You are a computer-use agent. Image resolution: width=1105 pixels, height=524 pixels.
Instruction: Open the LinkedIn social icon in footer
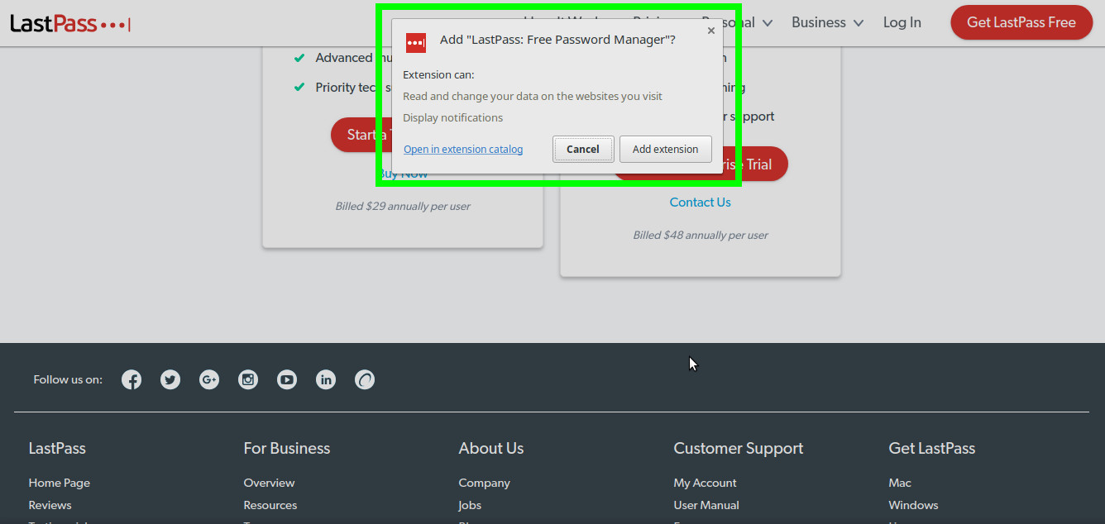coord(326,379)
